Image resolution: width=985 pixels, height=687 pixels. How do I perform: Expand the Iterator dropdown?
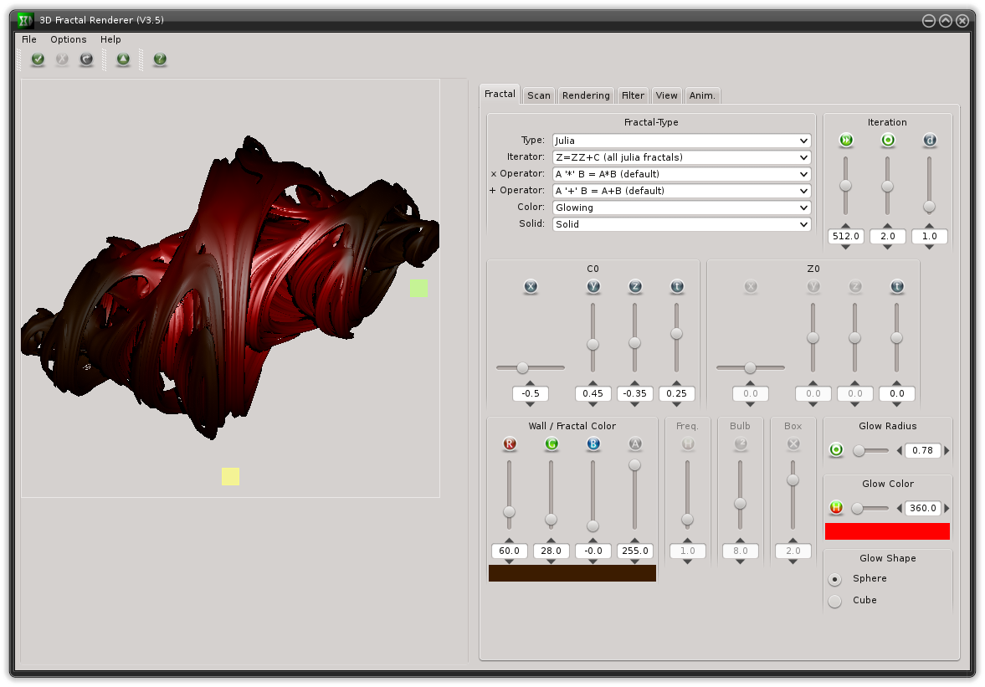(x=681, y=157)
